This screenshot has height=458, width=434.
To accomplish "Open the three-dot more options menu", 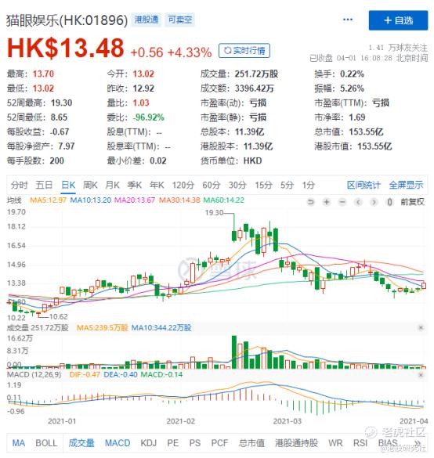I will (x=348, y=20).
